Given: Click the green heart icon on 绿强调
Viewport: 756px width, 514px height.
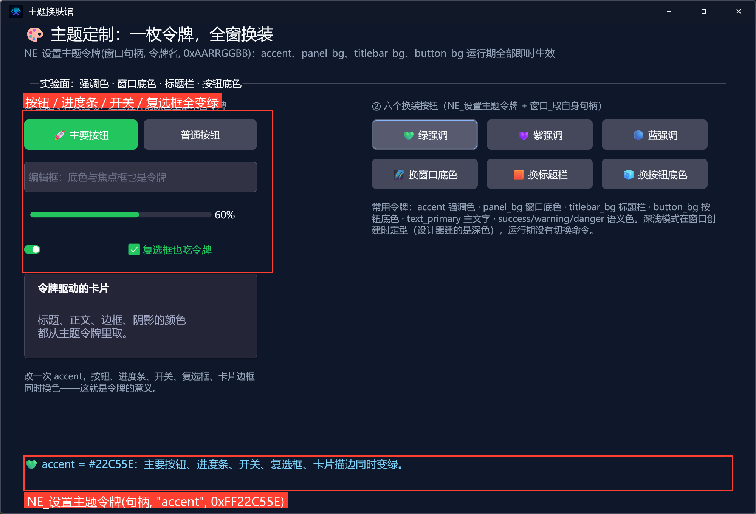Looking at the screenshot, I should coord(409,135).
